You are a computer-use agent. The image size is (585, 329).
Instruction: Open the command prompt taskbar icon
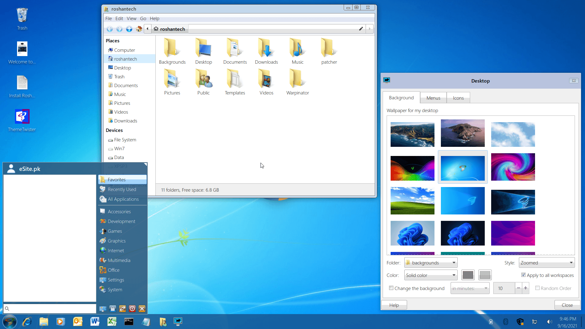pos(129,321)
